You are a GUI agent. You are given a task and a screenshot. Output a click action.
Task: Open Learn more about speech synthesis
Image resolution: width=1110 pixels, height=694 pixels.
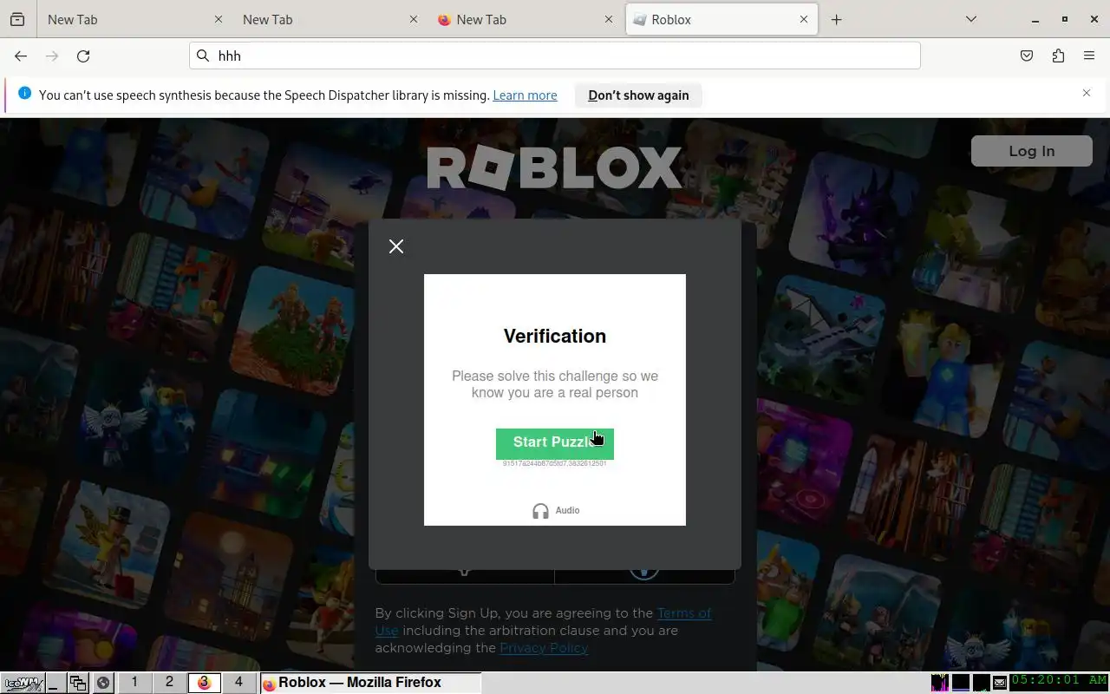(x=525, y=95)
